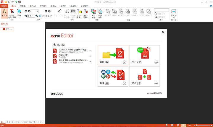
Task: Pin the 계약서.pdf recent file entry
Action: tap(90, 56)
